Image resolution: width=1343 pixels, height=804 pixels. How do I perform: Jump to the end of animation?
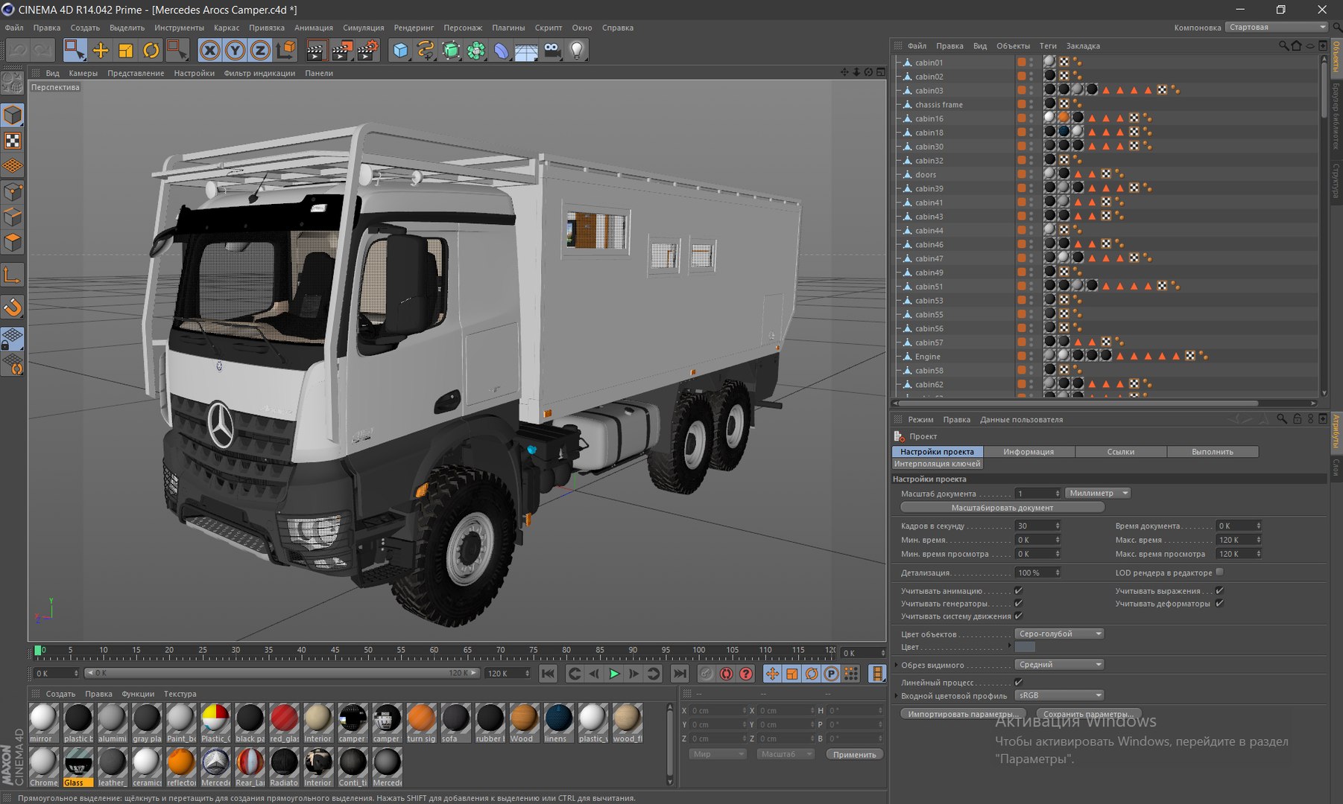(x=680, y=674)
